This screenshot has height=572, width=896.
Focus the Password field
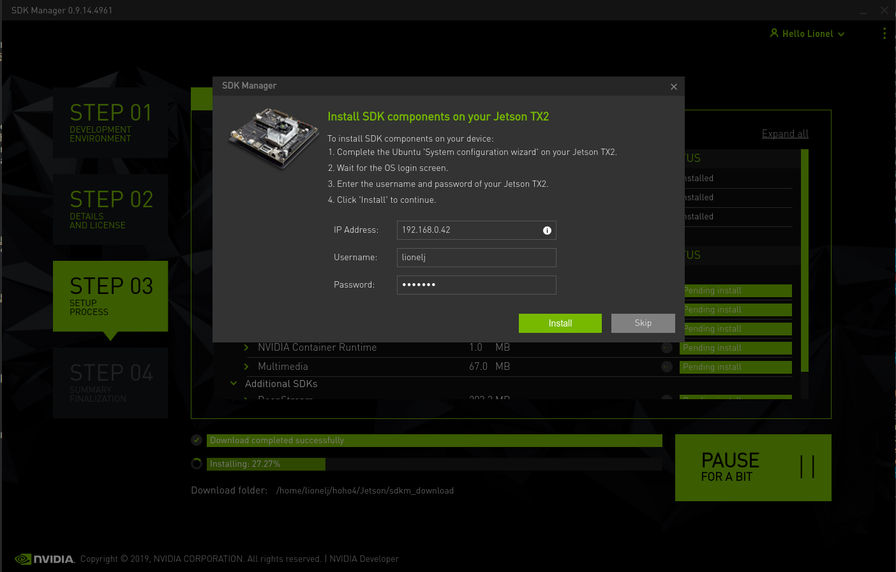coord(476,285)
